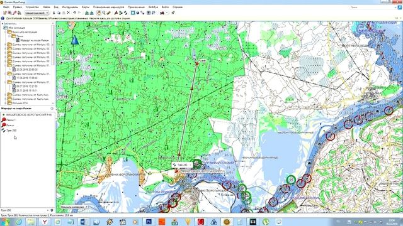Open the Правка menu
Viewport: 403px width, 226px height.
tap(17, 7)
